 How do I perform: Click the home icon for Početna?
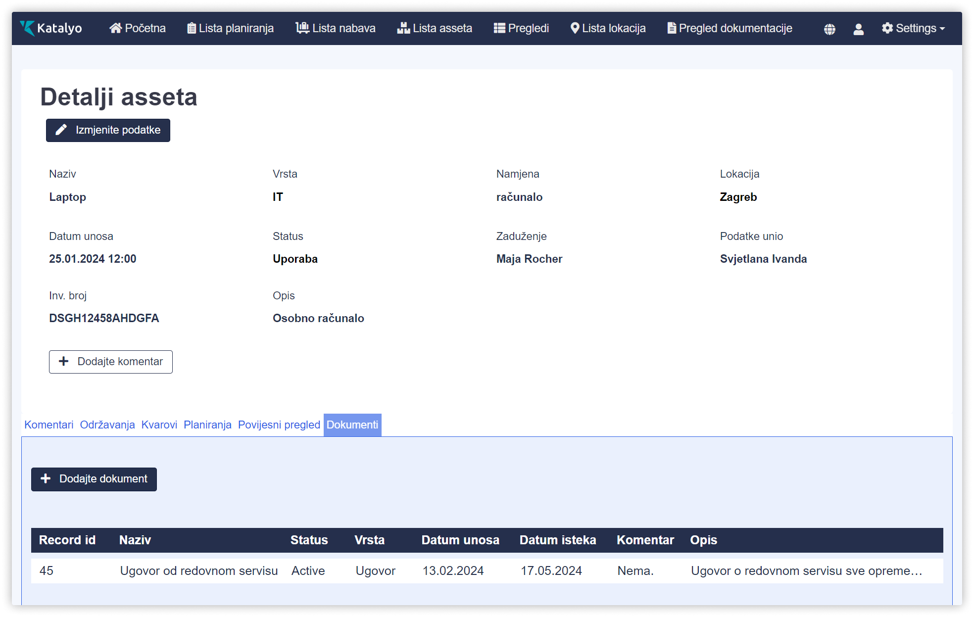115,28
